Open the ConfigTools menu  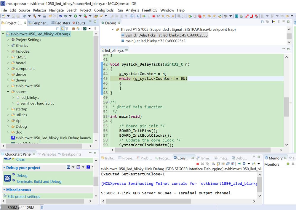104,10
